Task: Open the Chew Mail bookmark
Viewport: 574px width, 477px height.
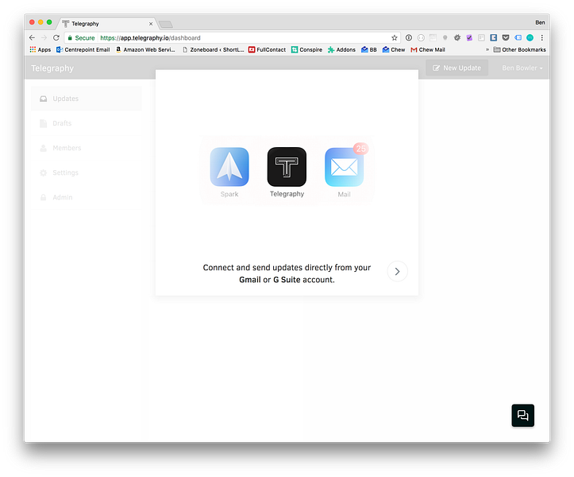Action: pyautogui.click(x=428, y=49)
